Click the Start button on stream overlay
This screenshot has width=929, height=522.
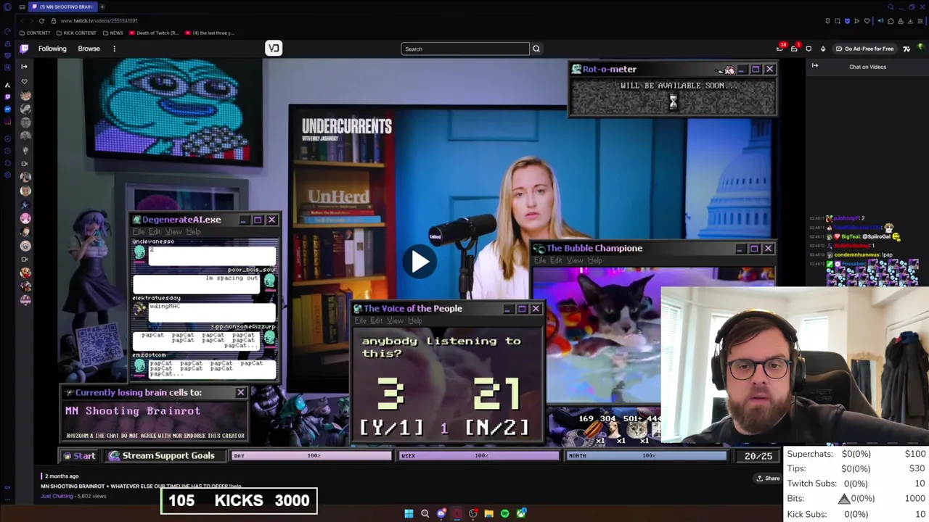click(x=79, y=455)
